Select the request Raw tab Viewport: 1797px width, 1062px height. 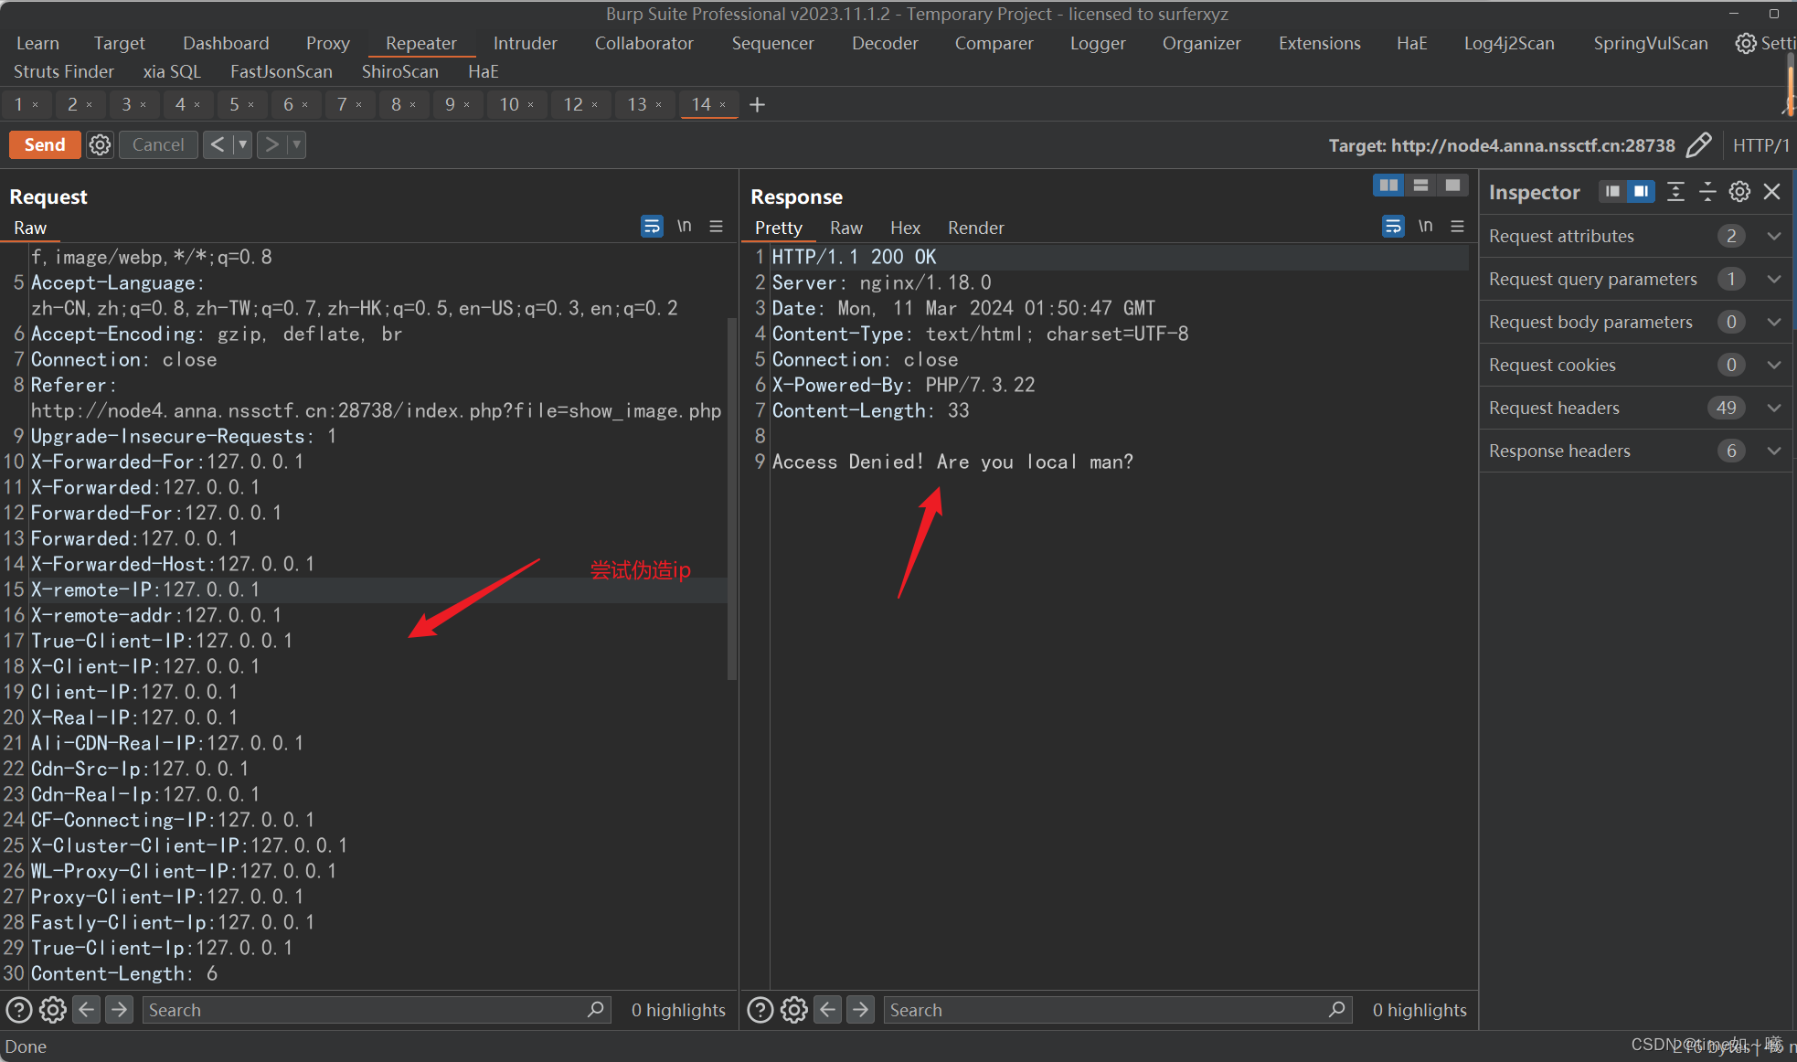[30, 228]
